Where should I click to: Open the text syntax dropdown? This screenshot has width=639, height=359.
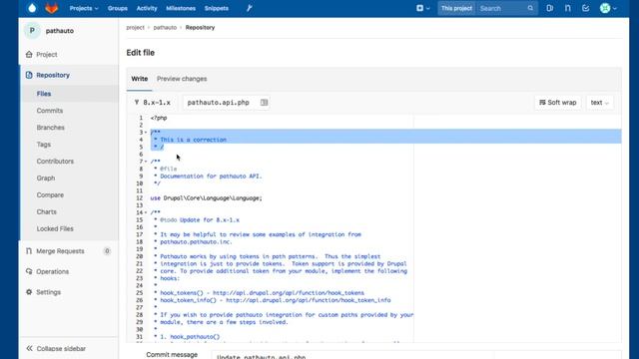tap(599, 103)
